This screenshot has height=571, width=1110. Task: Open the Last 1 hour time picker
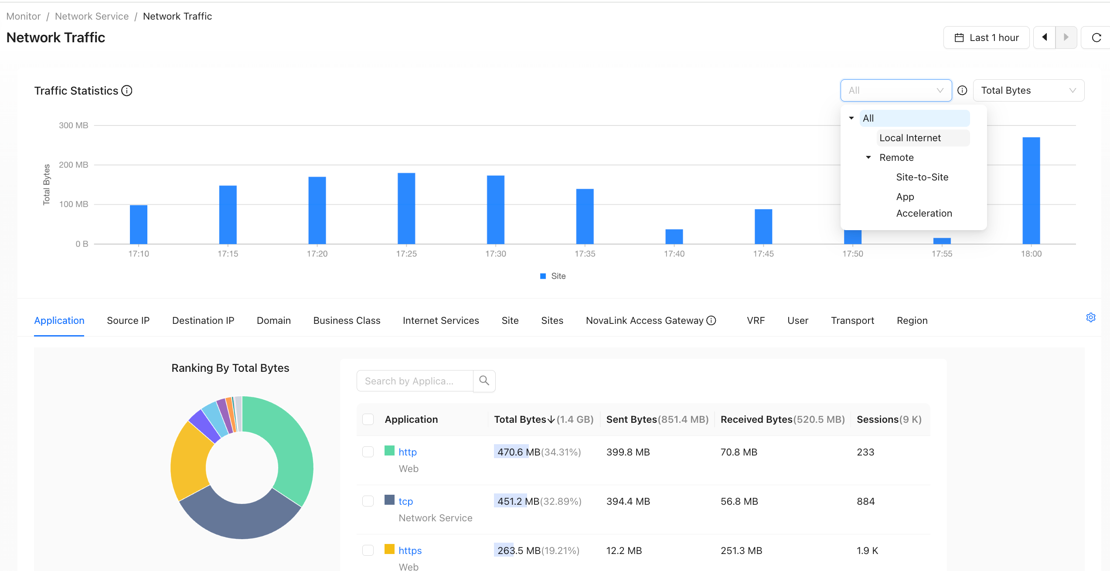(x=986, y=37)
